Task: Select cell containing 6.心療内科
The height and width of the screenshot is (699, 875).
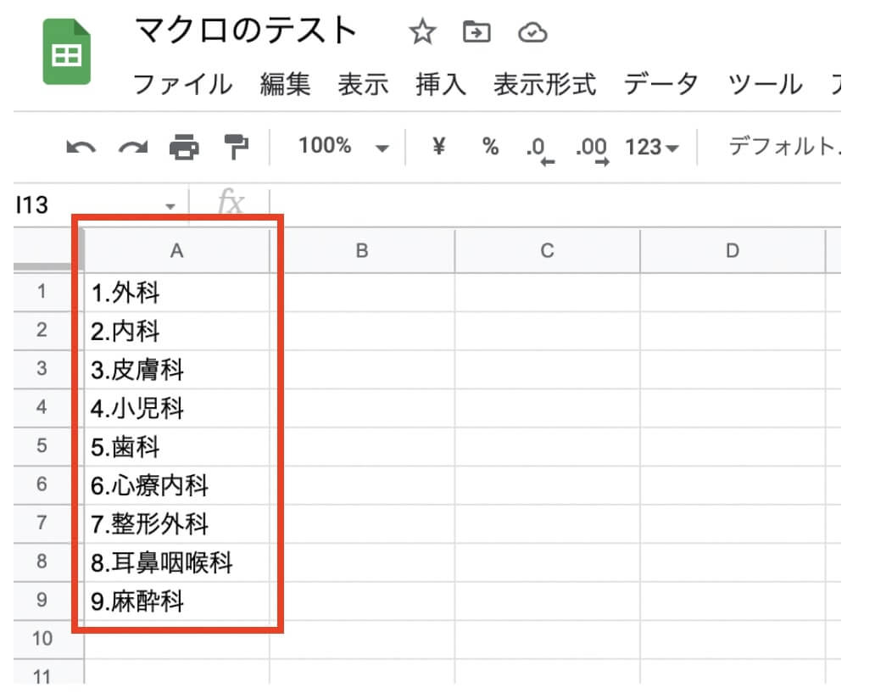Action: (x=177, y=485)
